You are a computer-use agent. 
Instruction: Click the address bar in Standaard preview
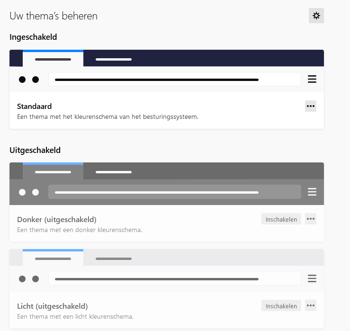coord(174,79)
